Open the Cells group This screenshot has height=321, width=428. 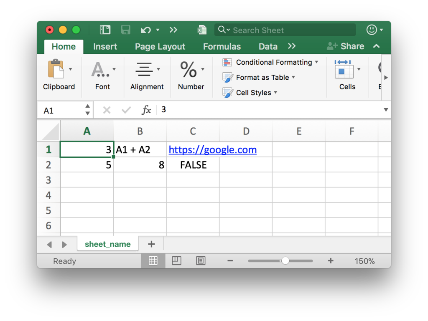coord(347,75)
